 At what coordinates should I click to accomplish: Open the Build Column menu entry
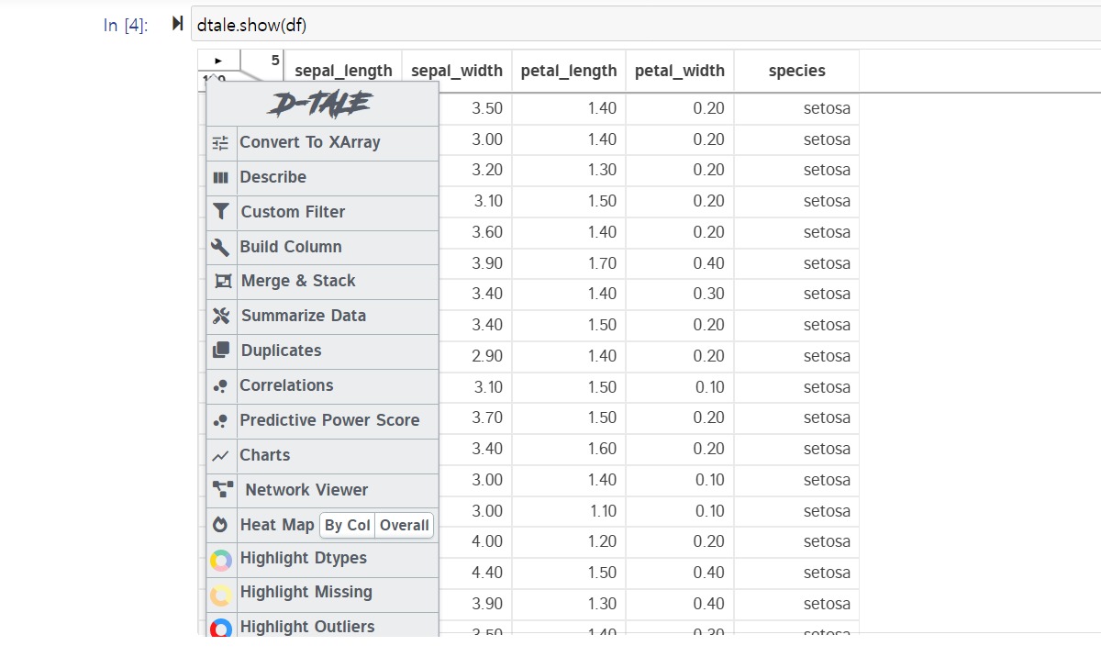click(x=323, y=247)
